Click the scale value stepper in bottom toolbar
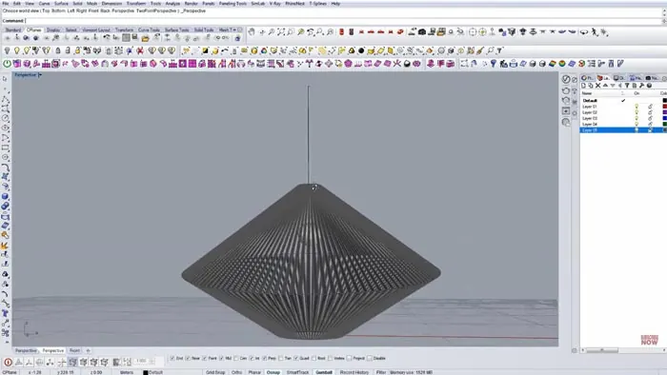Image resolution: width=667 pixels, height=375 pixels. [152, 362]
